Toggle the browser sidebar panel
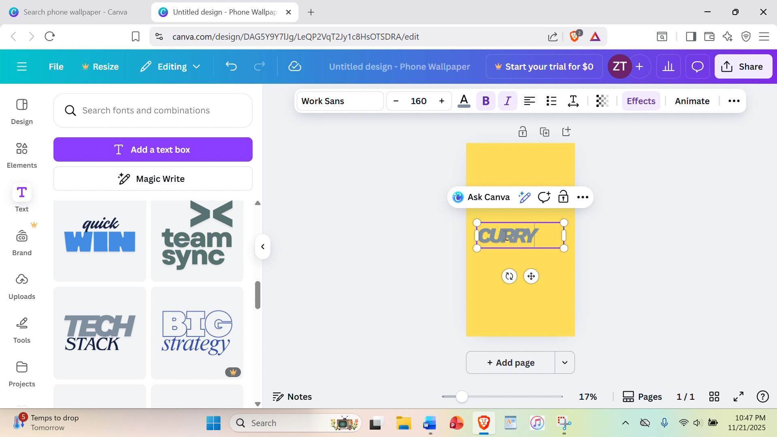Screen dimensions: 777x437 pos(691,36)
